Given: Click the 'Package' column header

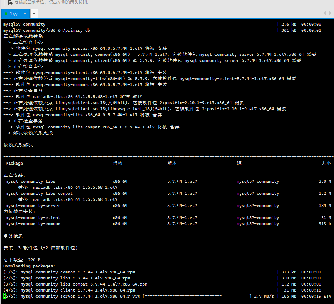Looking at the screenshot, I should 14,164.
